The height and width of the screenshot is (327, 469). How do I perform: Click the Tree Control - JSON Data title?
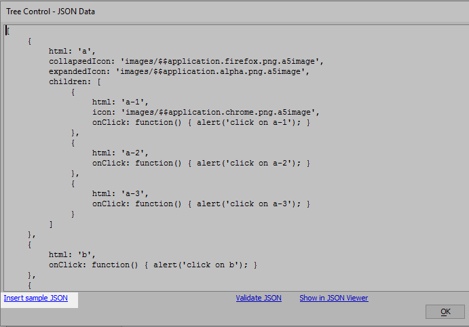point(50,12)
